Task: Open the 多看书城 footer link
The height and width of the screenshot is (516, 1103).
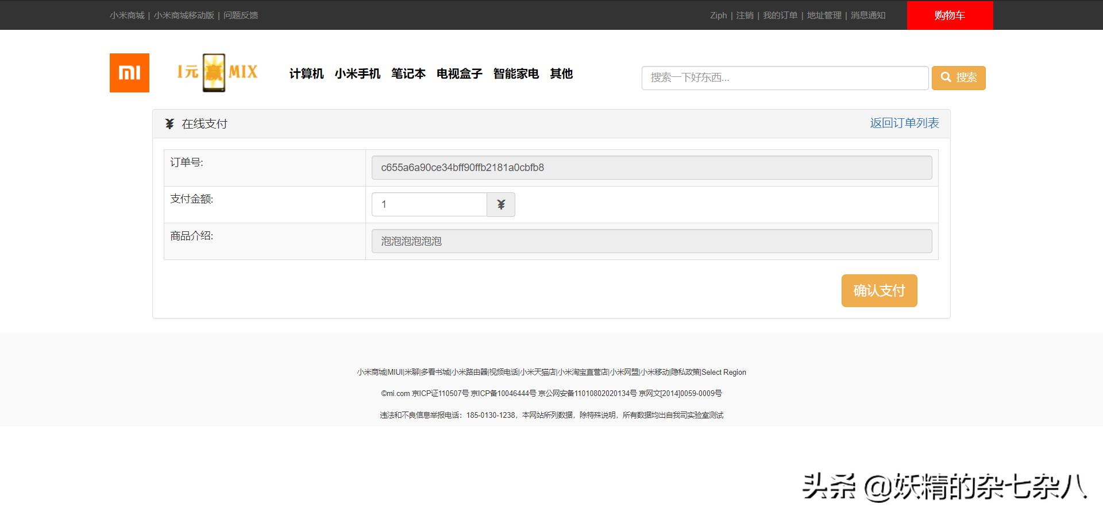Action: tap(435, 373)
